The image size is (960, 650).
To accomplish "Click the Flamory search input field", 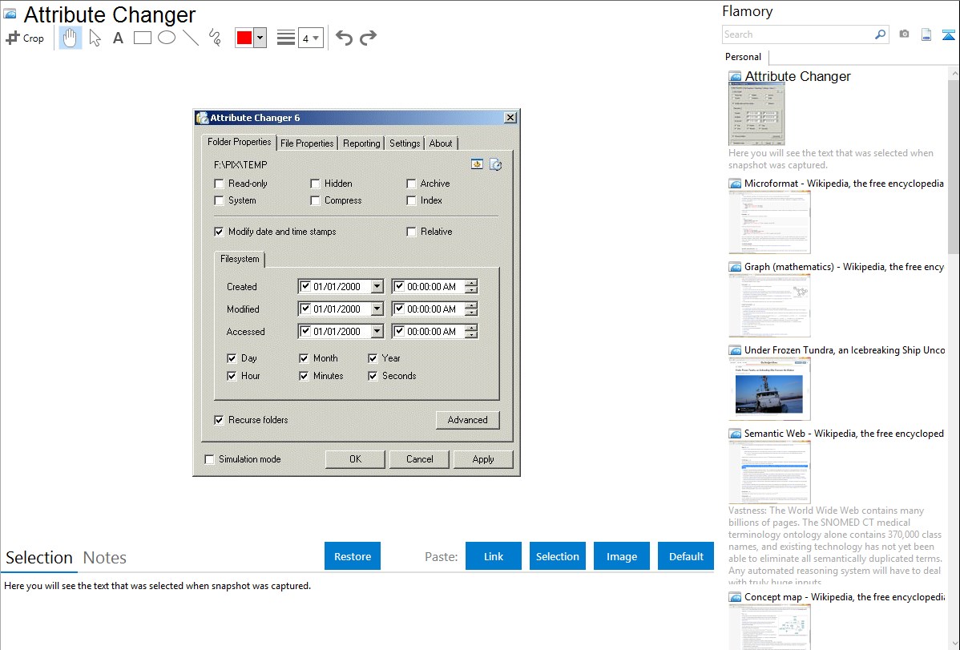I will [x=798, y=34].
